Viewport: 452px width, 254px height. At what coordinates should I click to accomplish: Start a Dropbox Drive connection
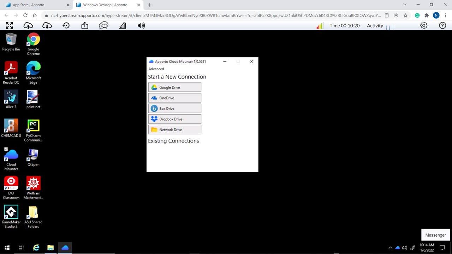click(175, 119)
